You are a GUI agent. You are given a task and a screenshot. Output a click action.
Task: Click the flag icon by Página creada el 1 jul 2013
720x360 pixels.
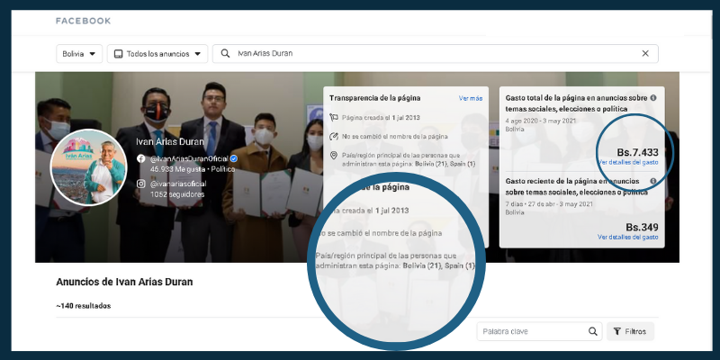point(334,118)
